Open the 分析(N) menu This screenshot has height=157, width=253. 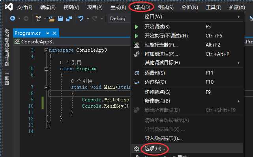click(x=189, y=7)
